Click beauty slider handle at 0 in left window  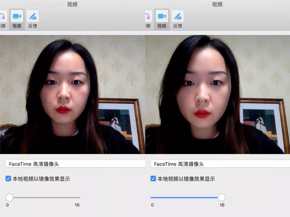(x=9, y=197)
